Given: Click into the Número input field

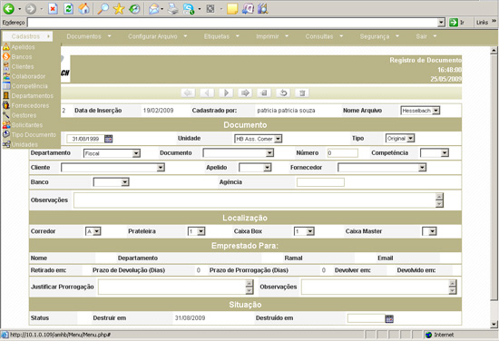Looking at the screenshot, I should pyautogui.click(x=342, y=153).
